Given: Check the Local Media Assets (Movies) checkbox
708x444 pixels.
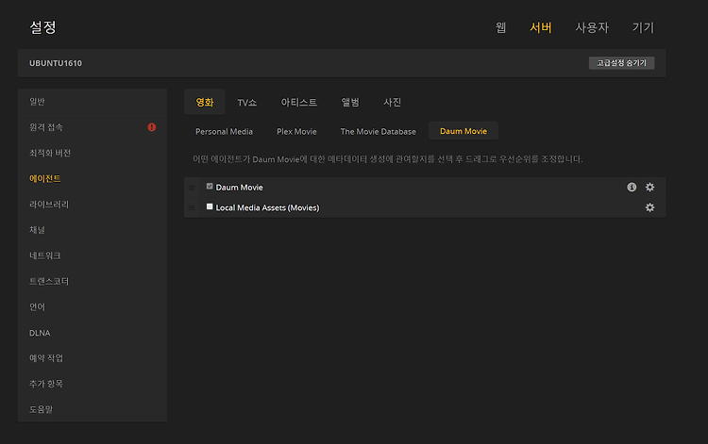Looking at the screenshot, I should pos(210,206).
